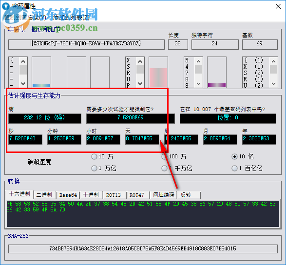286x265 pixels.
Task: Click down arrow of uppercase letters list
Action: [x=140, y=84]
